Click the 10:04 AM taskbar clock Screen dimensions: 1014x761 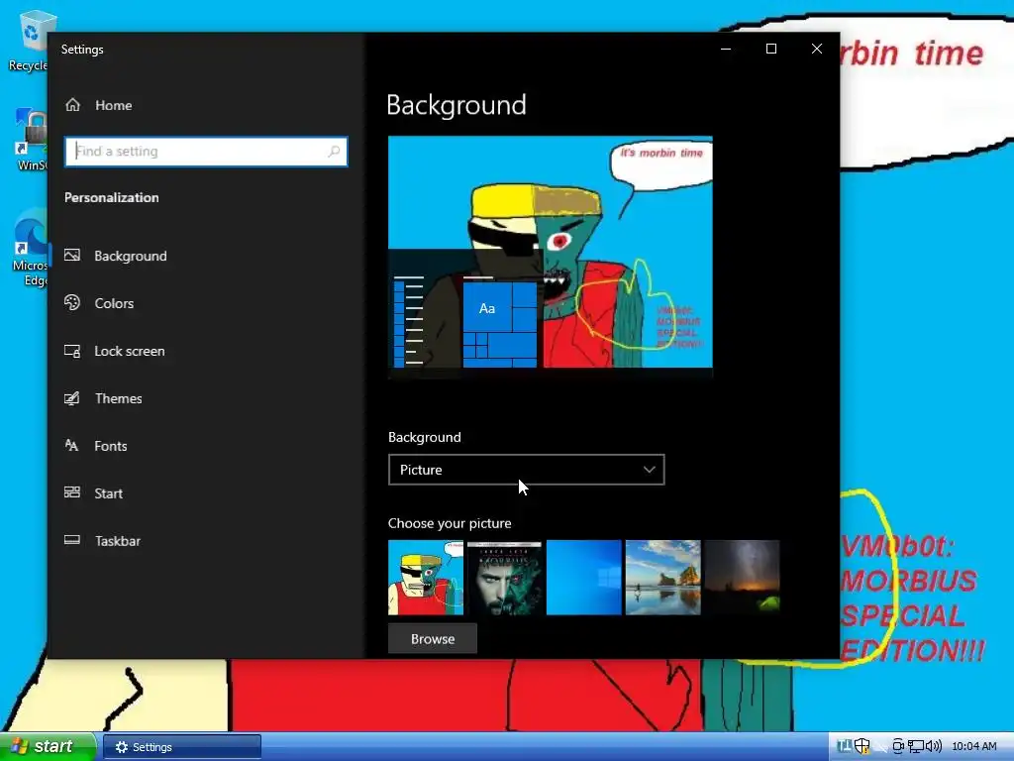[974, 746]
